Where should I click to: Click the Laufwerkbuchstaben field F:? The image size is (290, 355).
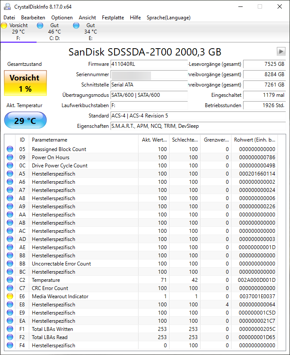(149, 105)
